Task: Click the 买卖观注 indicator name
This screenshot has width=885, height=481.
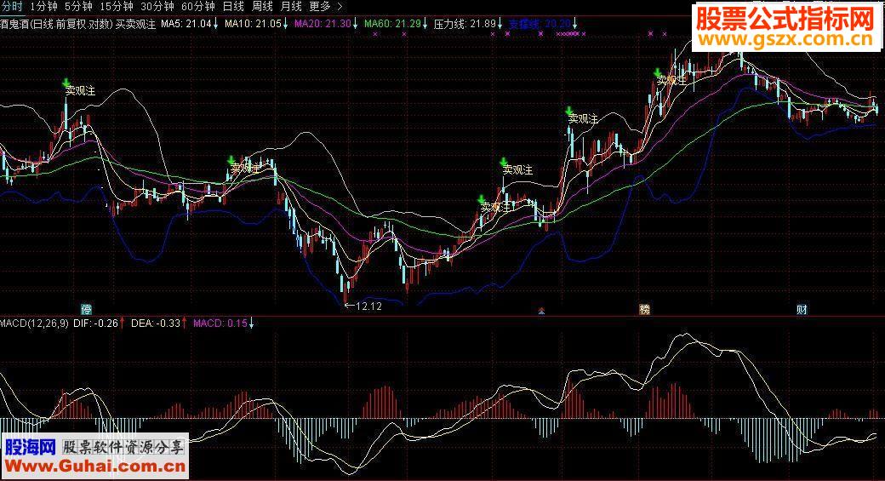Action: click(x=135, y=25)
